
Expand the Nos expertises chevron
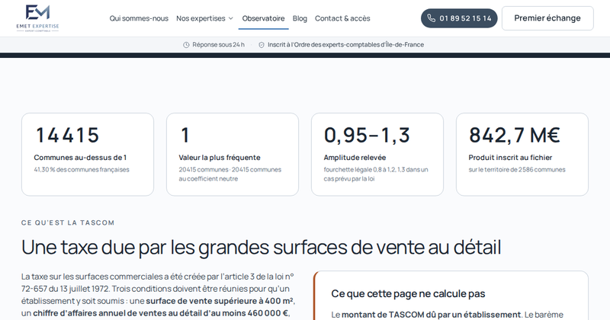[x=231, y=18]
